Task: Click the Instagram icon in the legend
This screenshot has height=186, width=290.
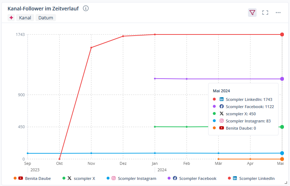Action: 114,178
